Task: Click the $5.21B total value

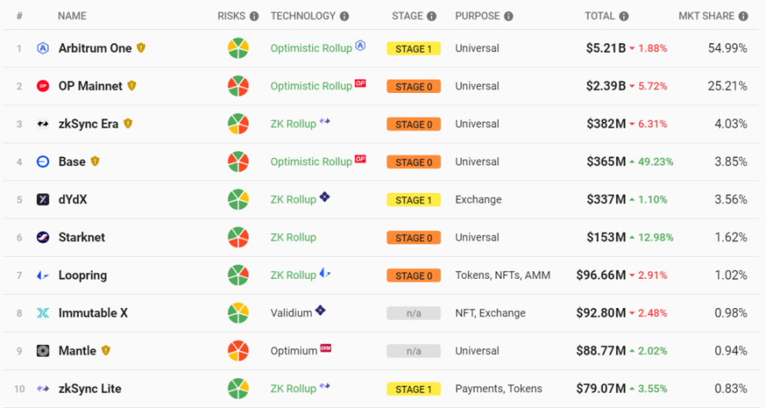Action: (x=606, y=48)
